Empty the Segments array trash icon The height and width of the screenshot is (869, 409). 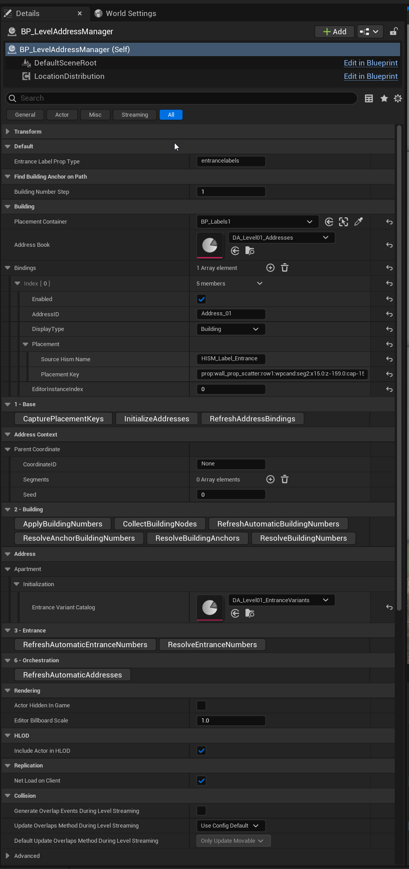click(285, 479)
